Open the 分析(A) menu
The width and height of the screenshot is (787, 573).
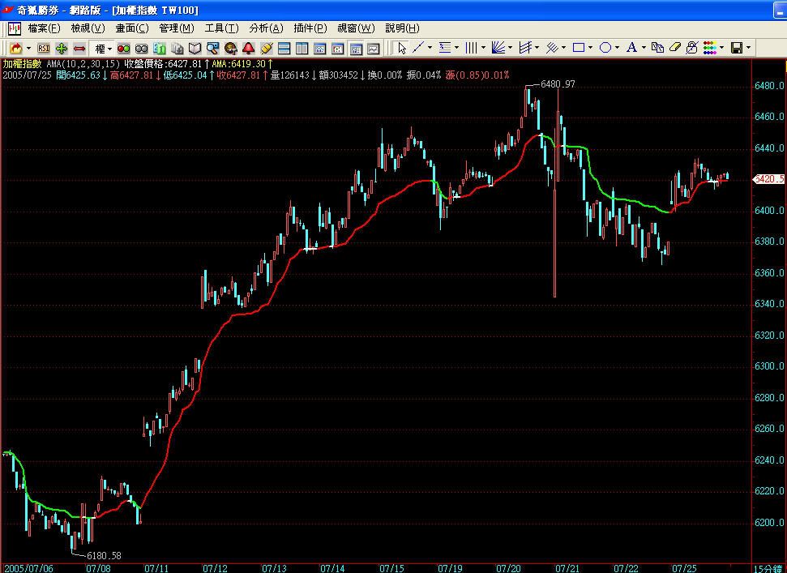[266, 28]
